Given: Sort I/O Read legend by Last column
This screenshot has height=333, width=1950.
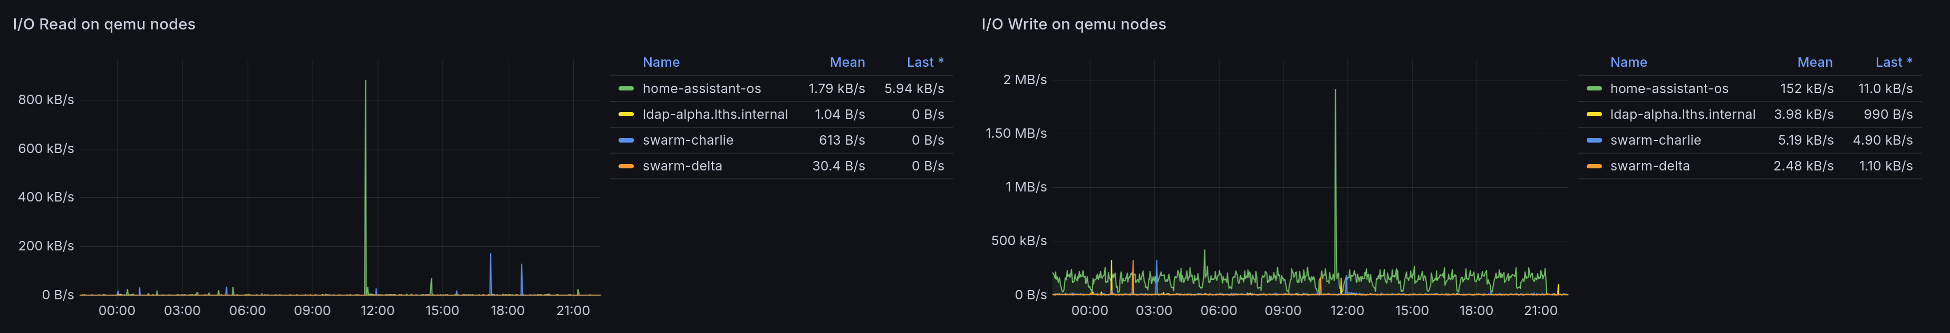Looking at the screenshot, I should [x=923, y=62].
